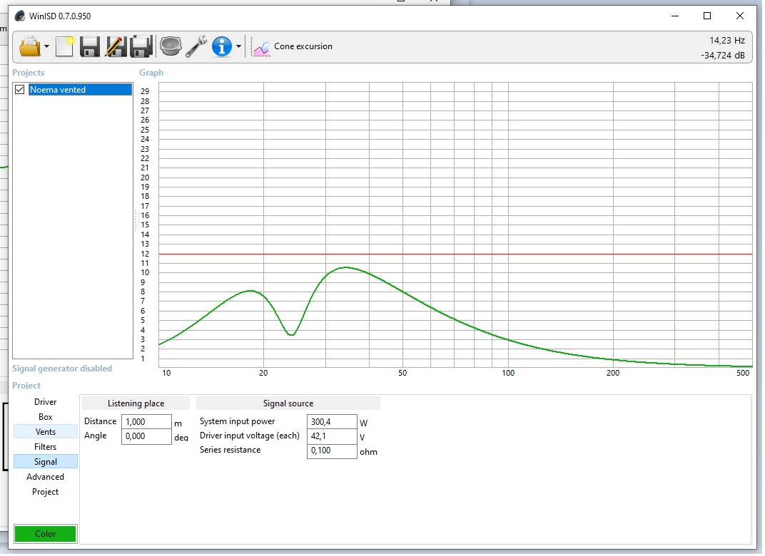Open settings with the wrench icon

[196, 46]
